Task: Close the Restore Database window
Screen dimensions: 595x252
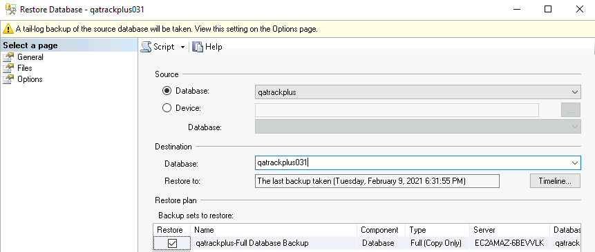Action: click(x=579, y=10)
